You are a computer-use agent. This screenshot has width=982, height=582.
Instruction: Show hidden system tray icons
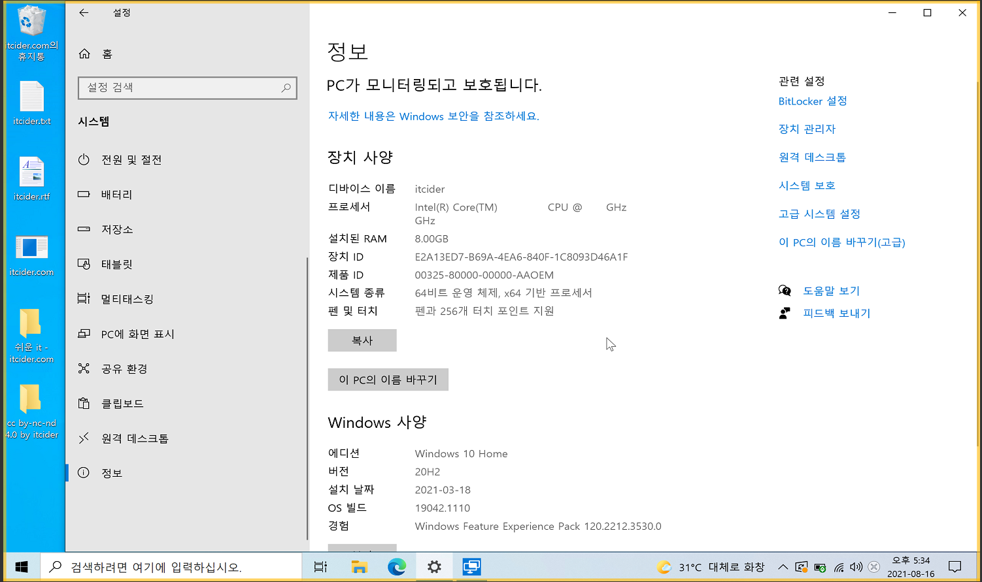[783, 567]
